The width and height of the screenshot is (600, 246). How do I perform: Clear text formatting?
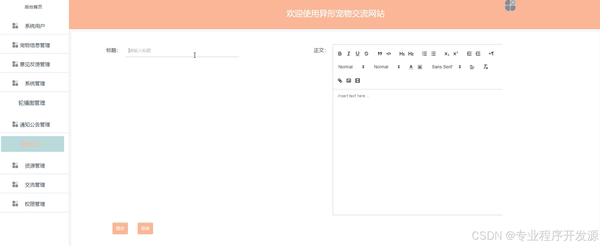click(x=486, y=67)
